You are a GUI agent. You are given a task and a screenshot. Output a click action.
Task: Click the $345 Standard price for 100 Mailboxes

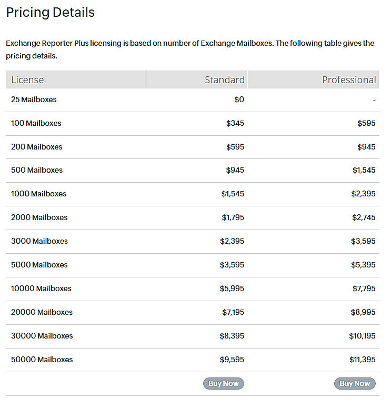235,123
